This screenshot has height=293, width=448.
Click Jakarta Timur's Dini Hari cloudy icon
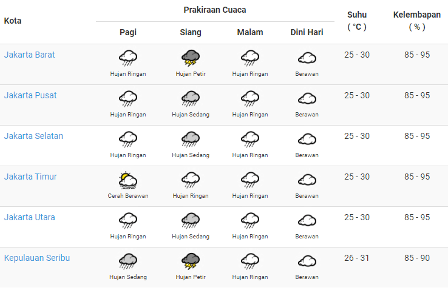coord(307,180)
